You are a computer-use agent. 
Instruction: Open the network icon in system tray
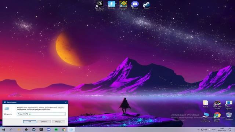(x=202, y=129)
